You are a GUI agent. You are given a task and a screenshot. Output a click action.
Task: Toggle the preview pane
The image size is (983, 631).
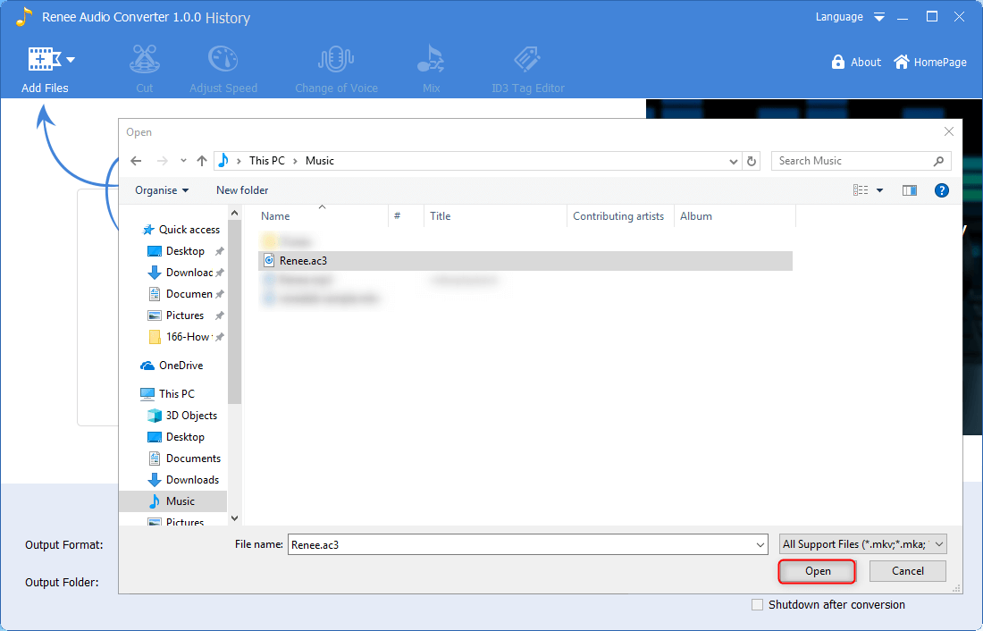[910, 190]
